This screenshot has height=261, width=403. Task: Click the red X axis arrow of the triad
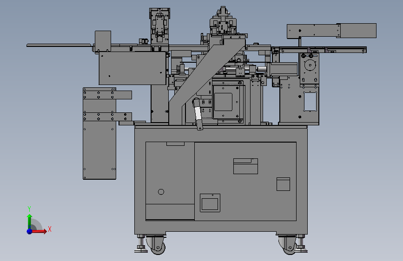point(39,231)
